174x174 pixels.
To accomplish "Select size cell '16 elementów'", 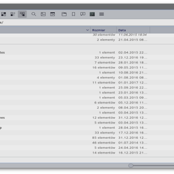I will tap(104, 67).
